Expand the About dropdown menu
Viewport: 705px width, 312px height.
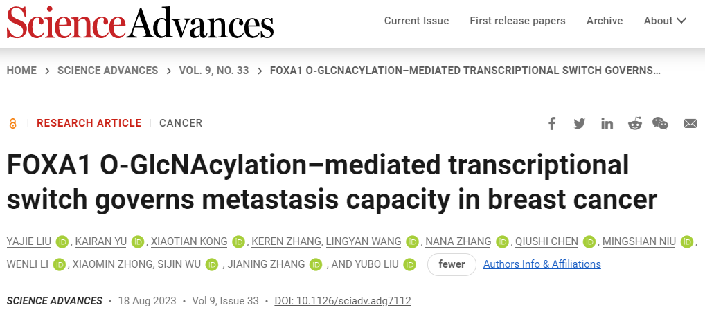(x=665, y=21)
